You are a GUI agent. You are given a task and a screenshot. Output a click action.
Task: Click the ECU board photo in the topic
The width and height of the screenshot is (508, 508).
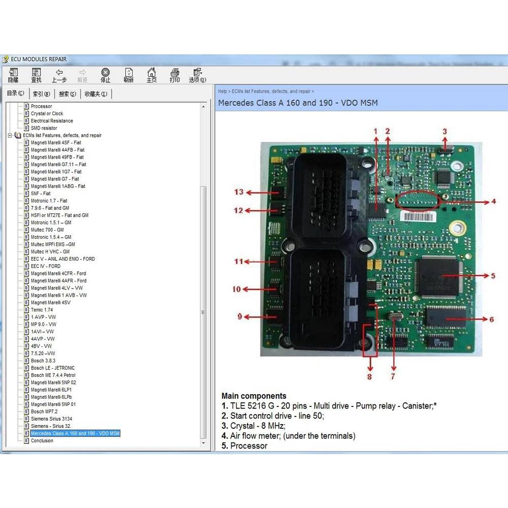(x=368, y=249)
